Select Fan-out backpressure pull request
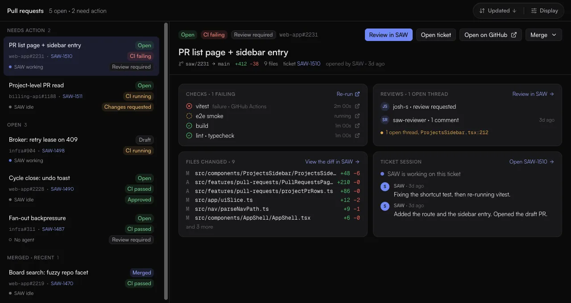The width and height of the screenshot is (571, 303). point(81,229)
